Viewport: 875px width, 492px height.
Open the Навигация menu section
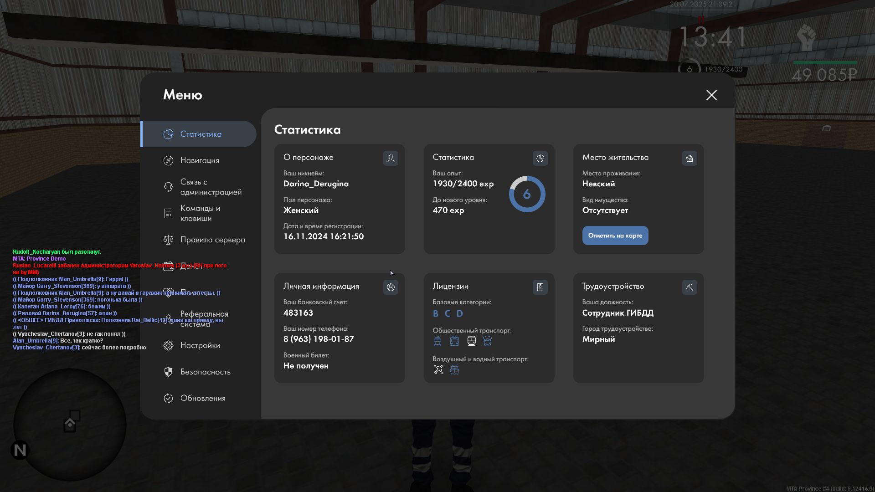[200, 160]
